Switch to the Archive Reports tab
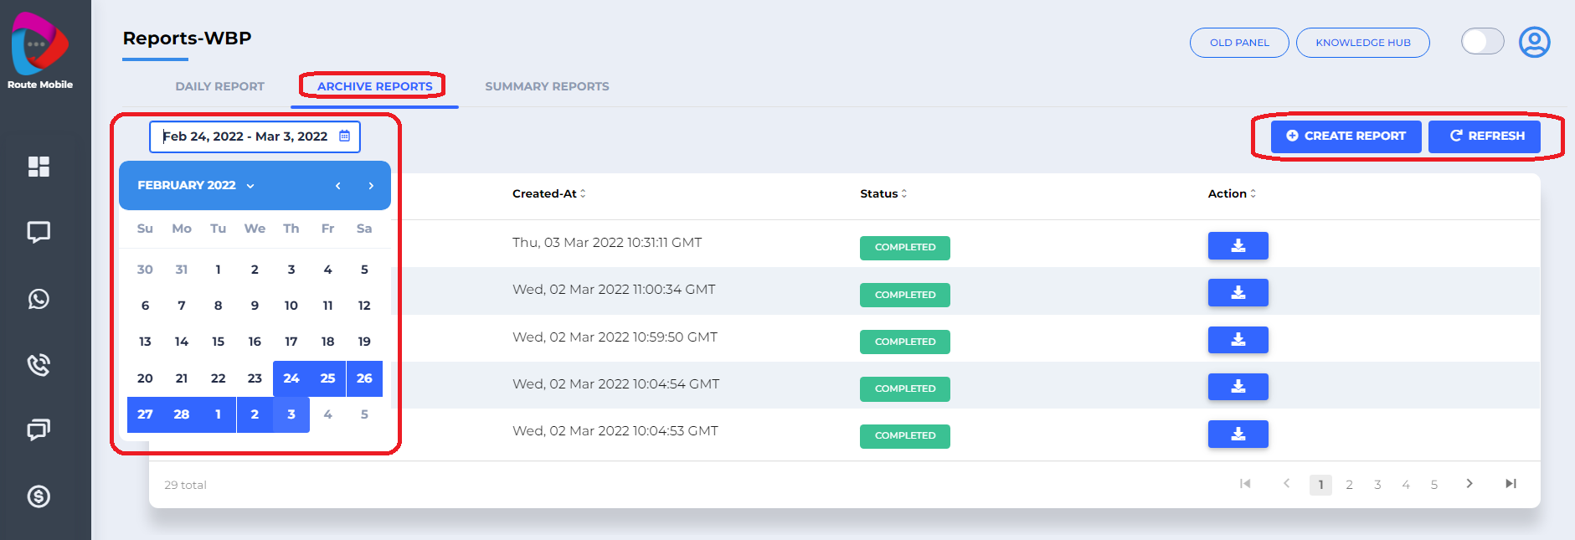This screenshot has height=540, width=1575. point(374,86)
